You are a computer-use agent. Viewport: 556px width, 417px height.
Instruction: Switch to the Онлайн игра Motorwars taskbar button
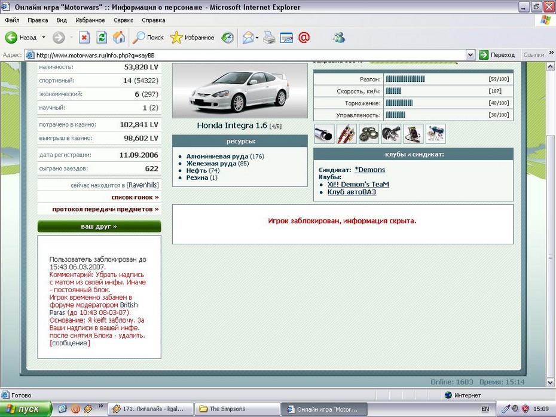(x=325, y=409)
